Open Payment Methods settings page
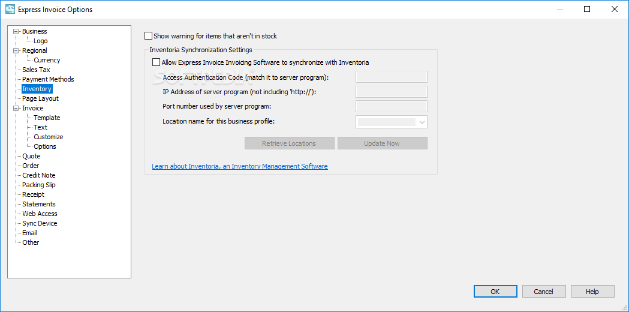The height and width of the screenshot is (312, 629). [48, 80]
